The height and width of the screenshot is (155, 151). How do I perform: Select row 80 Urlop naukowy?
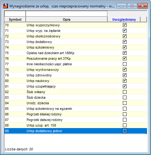[75, 81]
